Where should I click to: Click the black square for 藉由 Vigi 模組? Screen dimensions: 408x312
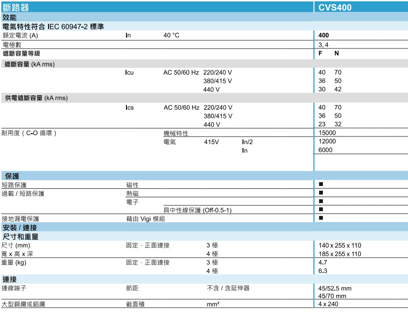coord(321,218)
